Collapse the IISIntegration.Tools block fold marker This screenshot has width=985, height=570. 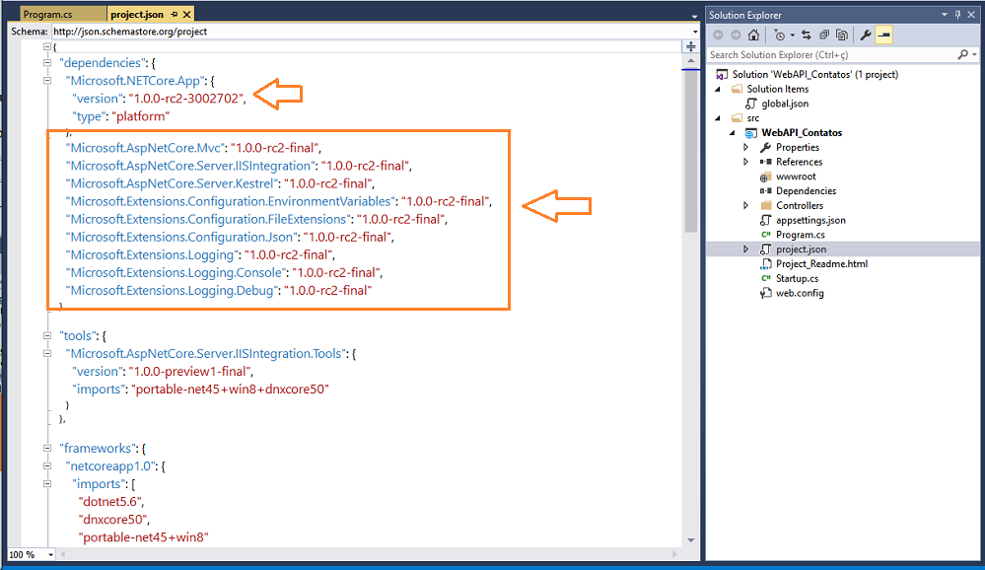point(47,353)
